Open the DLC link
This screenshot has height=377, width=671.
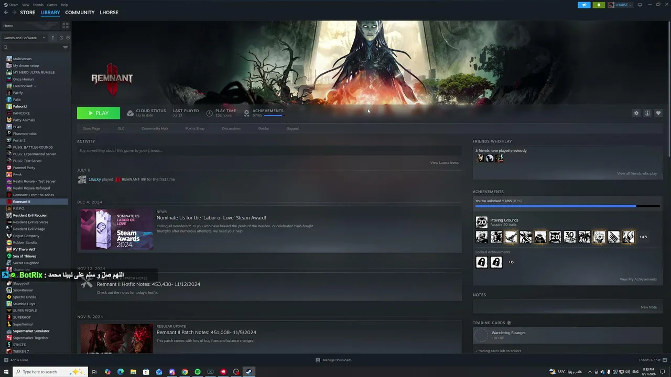pyautogui.click(x=121, y=128)
